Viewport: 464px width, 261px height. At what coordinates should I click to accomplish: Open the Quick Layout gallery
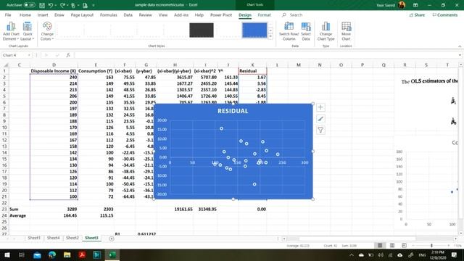pyautogui.click(x=28, y=31)
